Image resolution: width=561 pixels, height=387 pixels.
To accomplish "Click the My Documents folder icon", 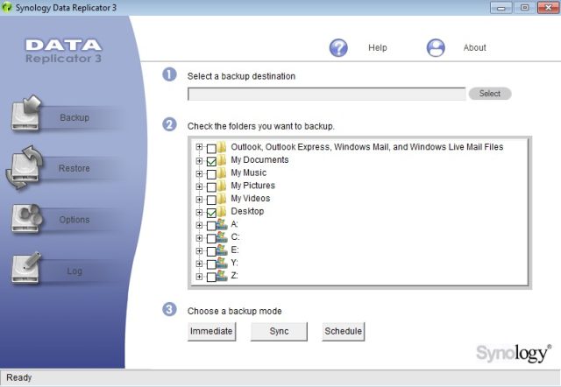I will [x=222, y=159].
